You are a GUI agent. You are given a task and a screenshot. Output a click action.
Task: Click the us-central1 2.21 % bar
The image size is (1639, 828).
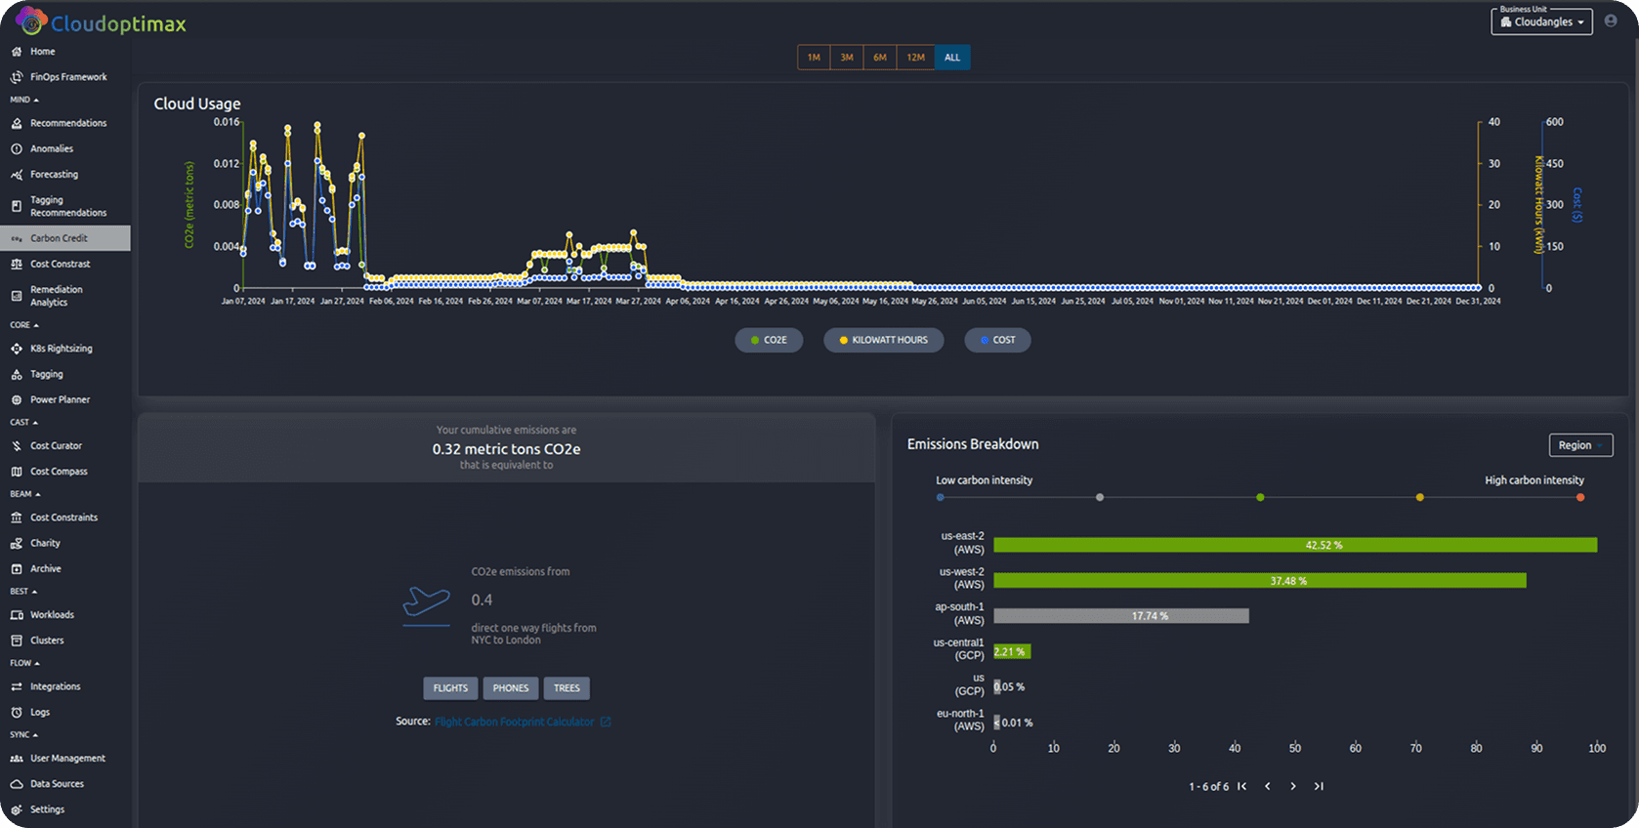click(x=1012, y=651)
